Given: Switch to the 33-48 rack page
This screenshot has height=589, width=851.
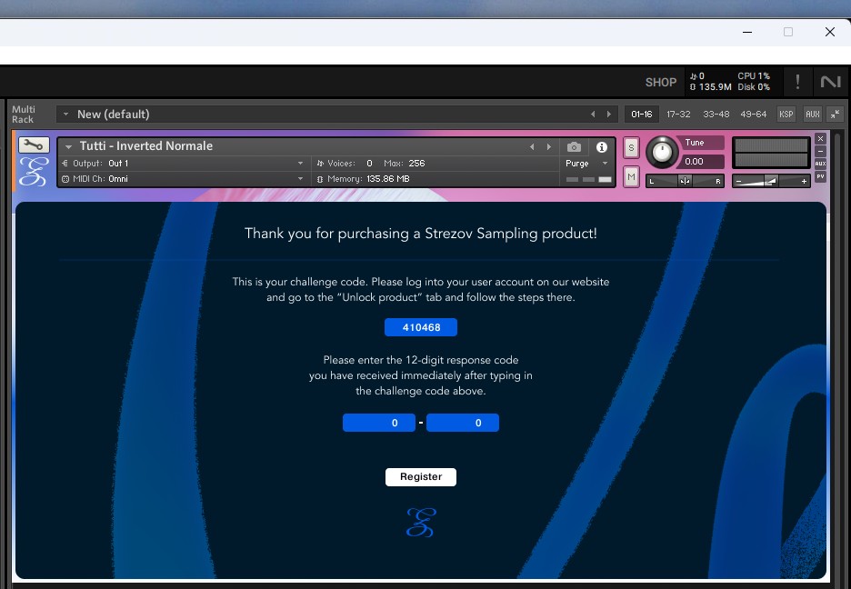Looking at the screenshot, I should coord(716,115).
